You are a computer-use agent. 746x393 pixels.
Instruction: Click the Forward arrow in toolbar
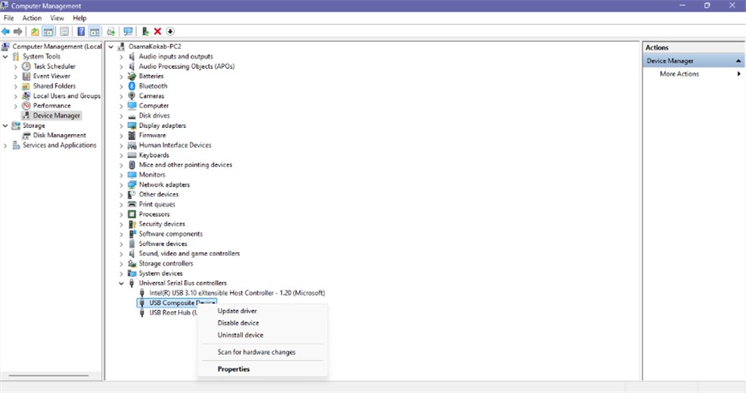pos(18,31)
